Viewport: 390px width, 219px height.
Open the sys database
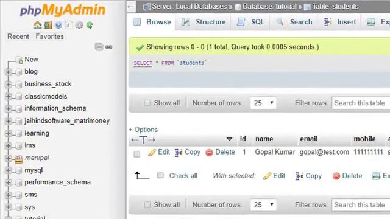30,207
